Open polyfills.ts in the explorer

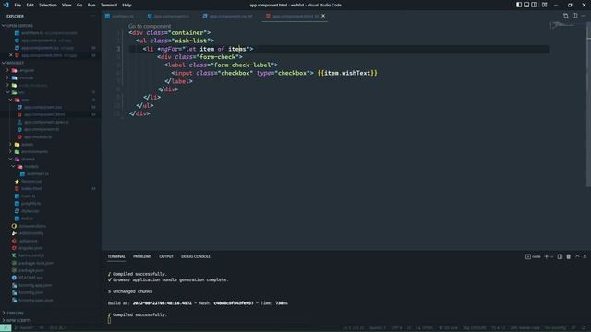pos(30,204)
